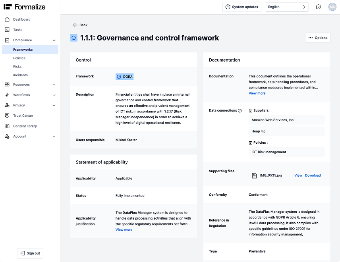Expand the Workflows menu chevron
The height and width of the screenshot is (262, 340).
[54, 95]
